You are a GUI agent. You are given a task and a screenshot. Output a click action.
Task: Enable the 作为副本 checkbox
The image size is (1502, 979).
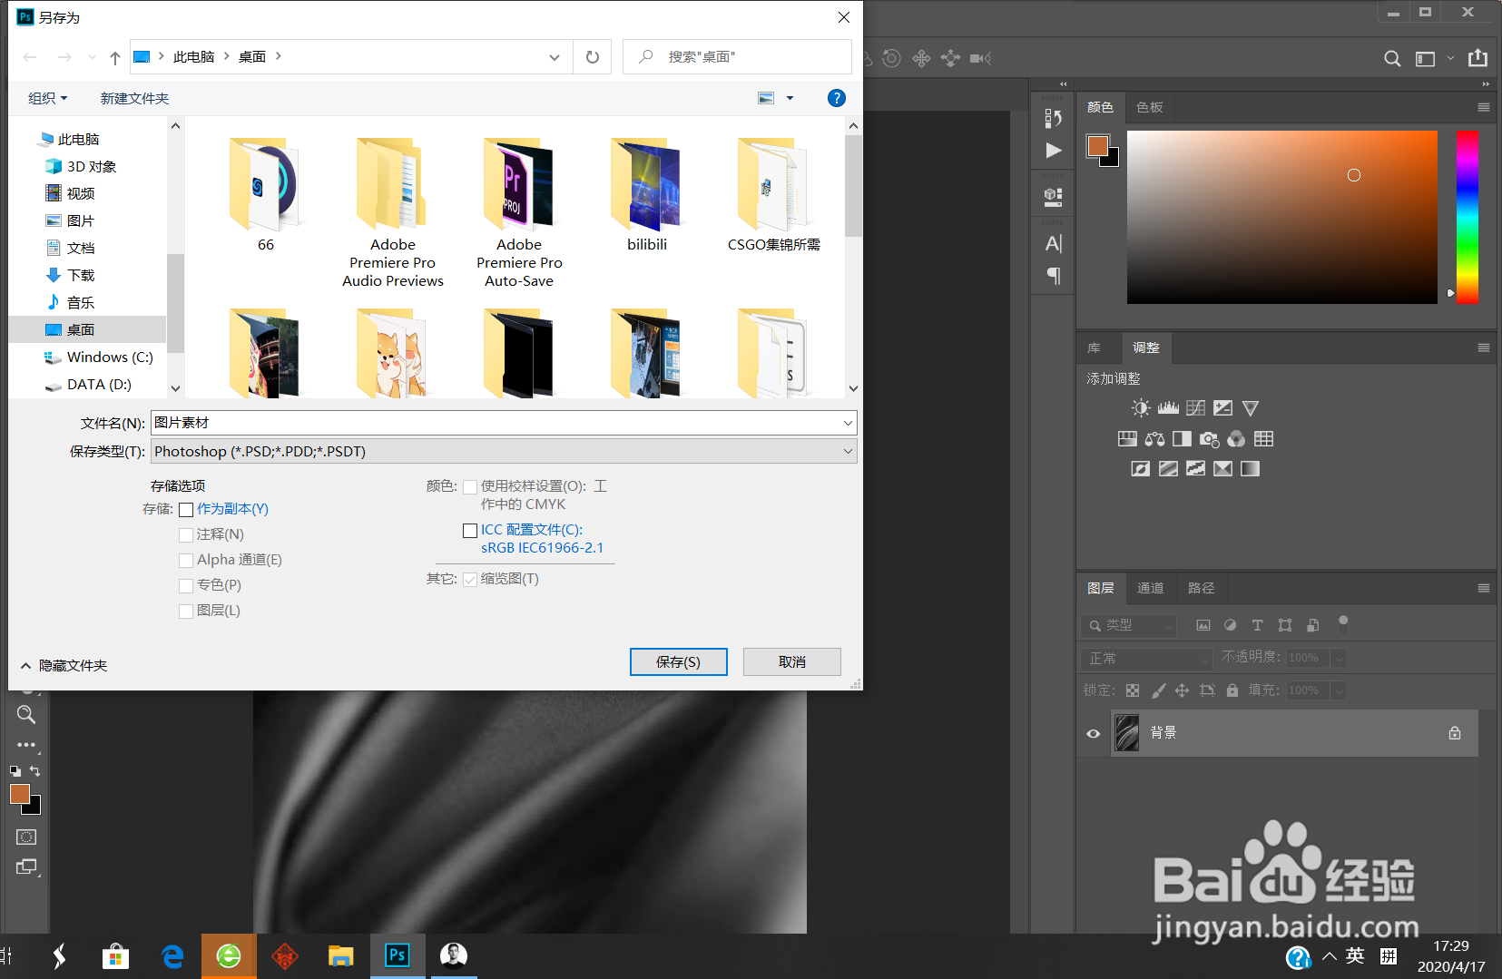pyautogui.click(x=186, y=510)
